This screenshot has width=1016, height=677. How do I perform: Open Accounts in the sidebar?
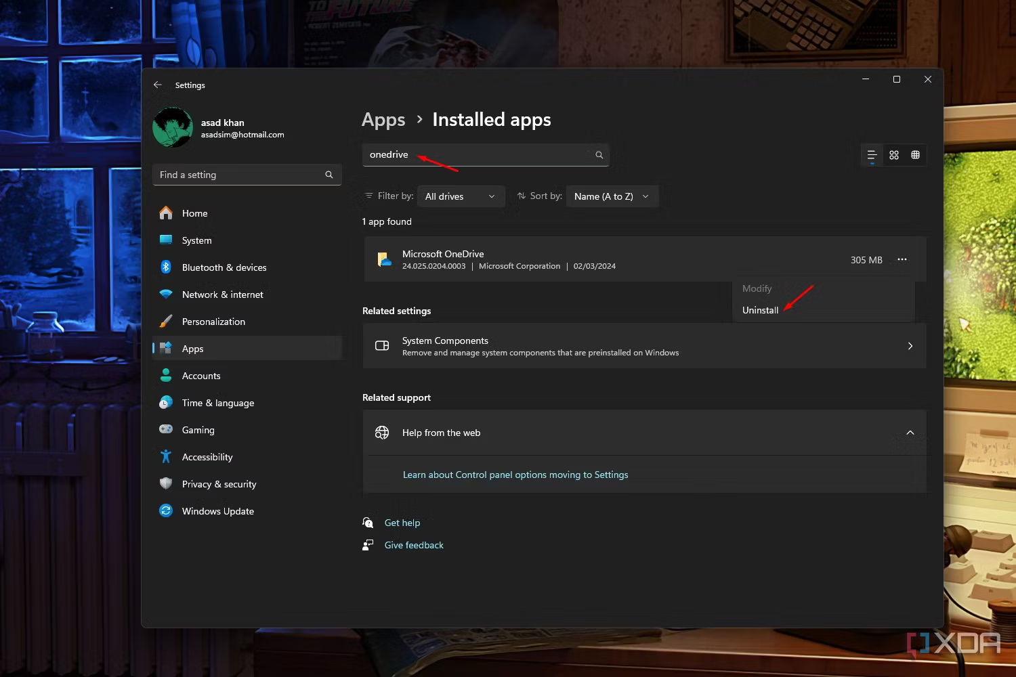click(x=247, y=376)
